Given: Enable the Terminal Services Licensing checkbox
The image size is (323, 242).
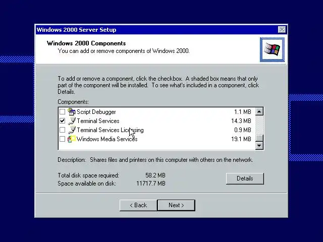Looking at the screenshot, I should 62,130.
